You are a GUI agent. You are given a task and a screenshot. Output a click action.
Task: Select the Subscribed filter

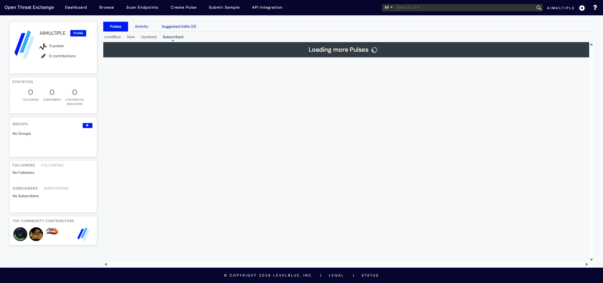[173, 37]
